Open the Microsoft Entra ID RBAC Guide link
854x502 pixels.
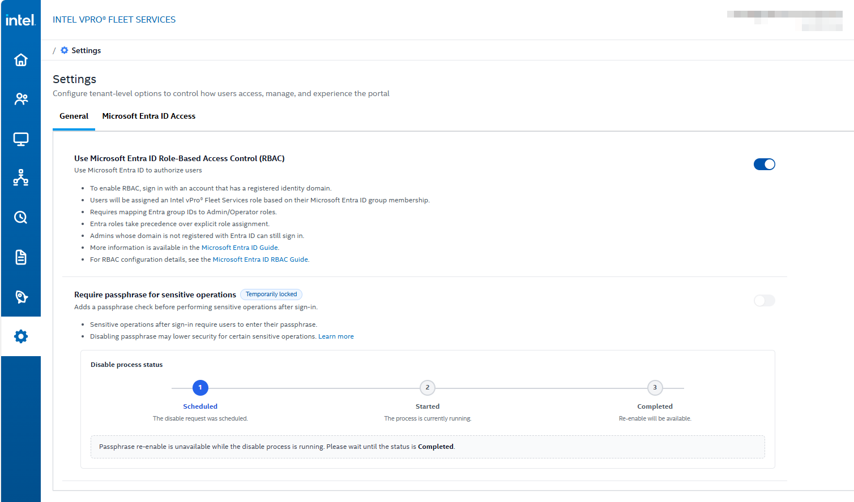pyautogui.click(x=261, y=259)
